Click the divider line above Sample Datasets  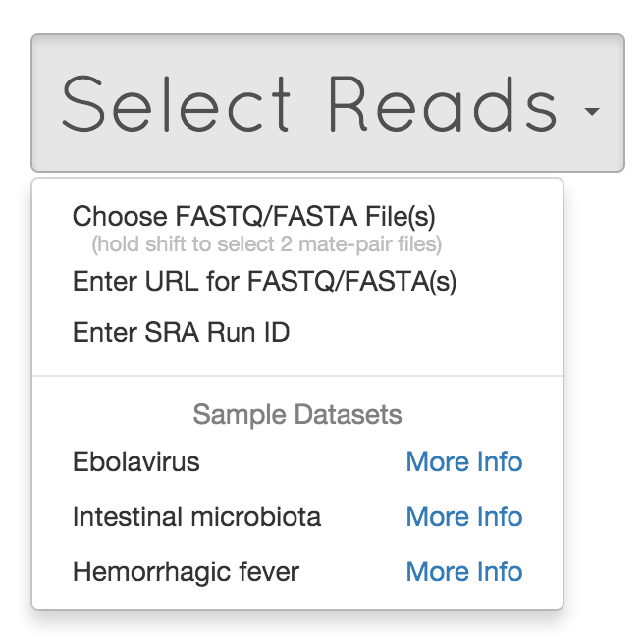(x=297, y=376)
